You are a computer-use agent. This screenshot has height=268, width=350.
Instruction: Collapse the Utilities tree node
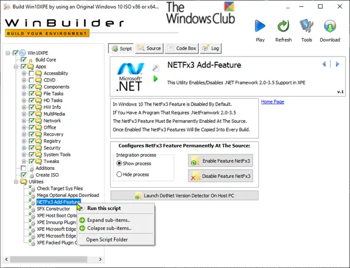click(16, 182)
